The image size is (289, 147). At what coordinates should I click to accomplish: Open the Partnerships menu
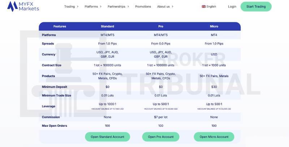[x=116, y=6]
